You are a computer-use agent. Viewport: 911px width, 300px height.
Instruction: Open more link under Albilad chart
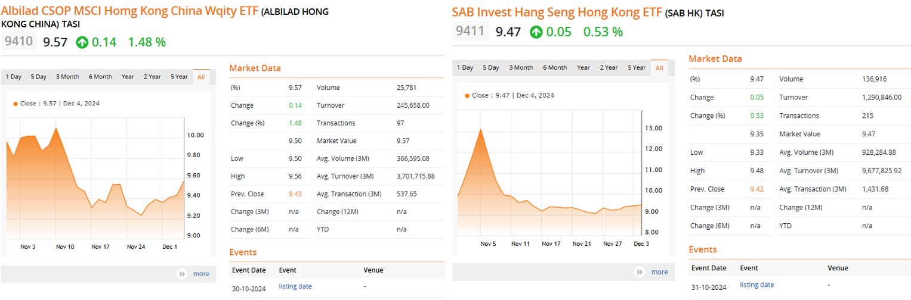tap(201, 274)
